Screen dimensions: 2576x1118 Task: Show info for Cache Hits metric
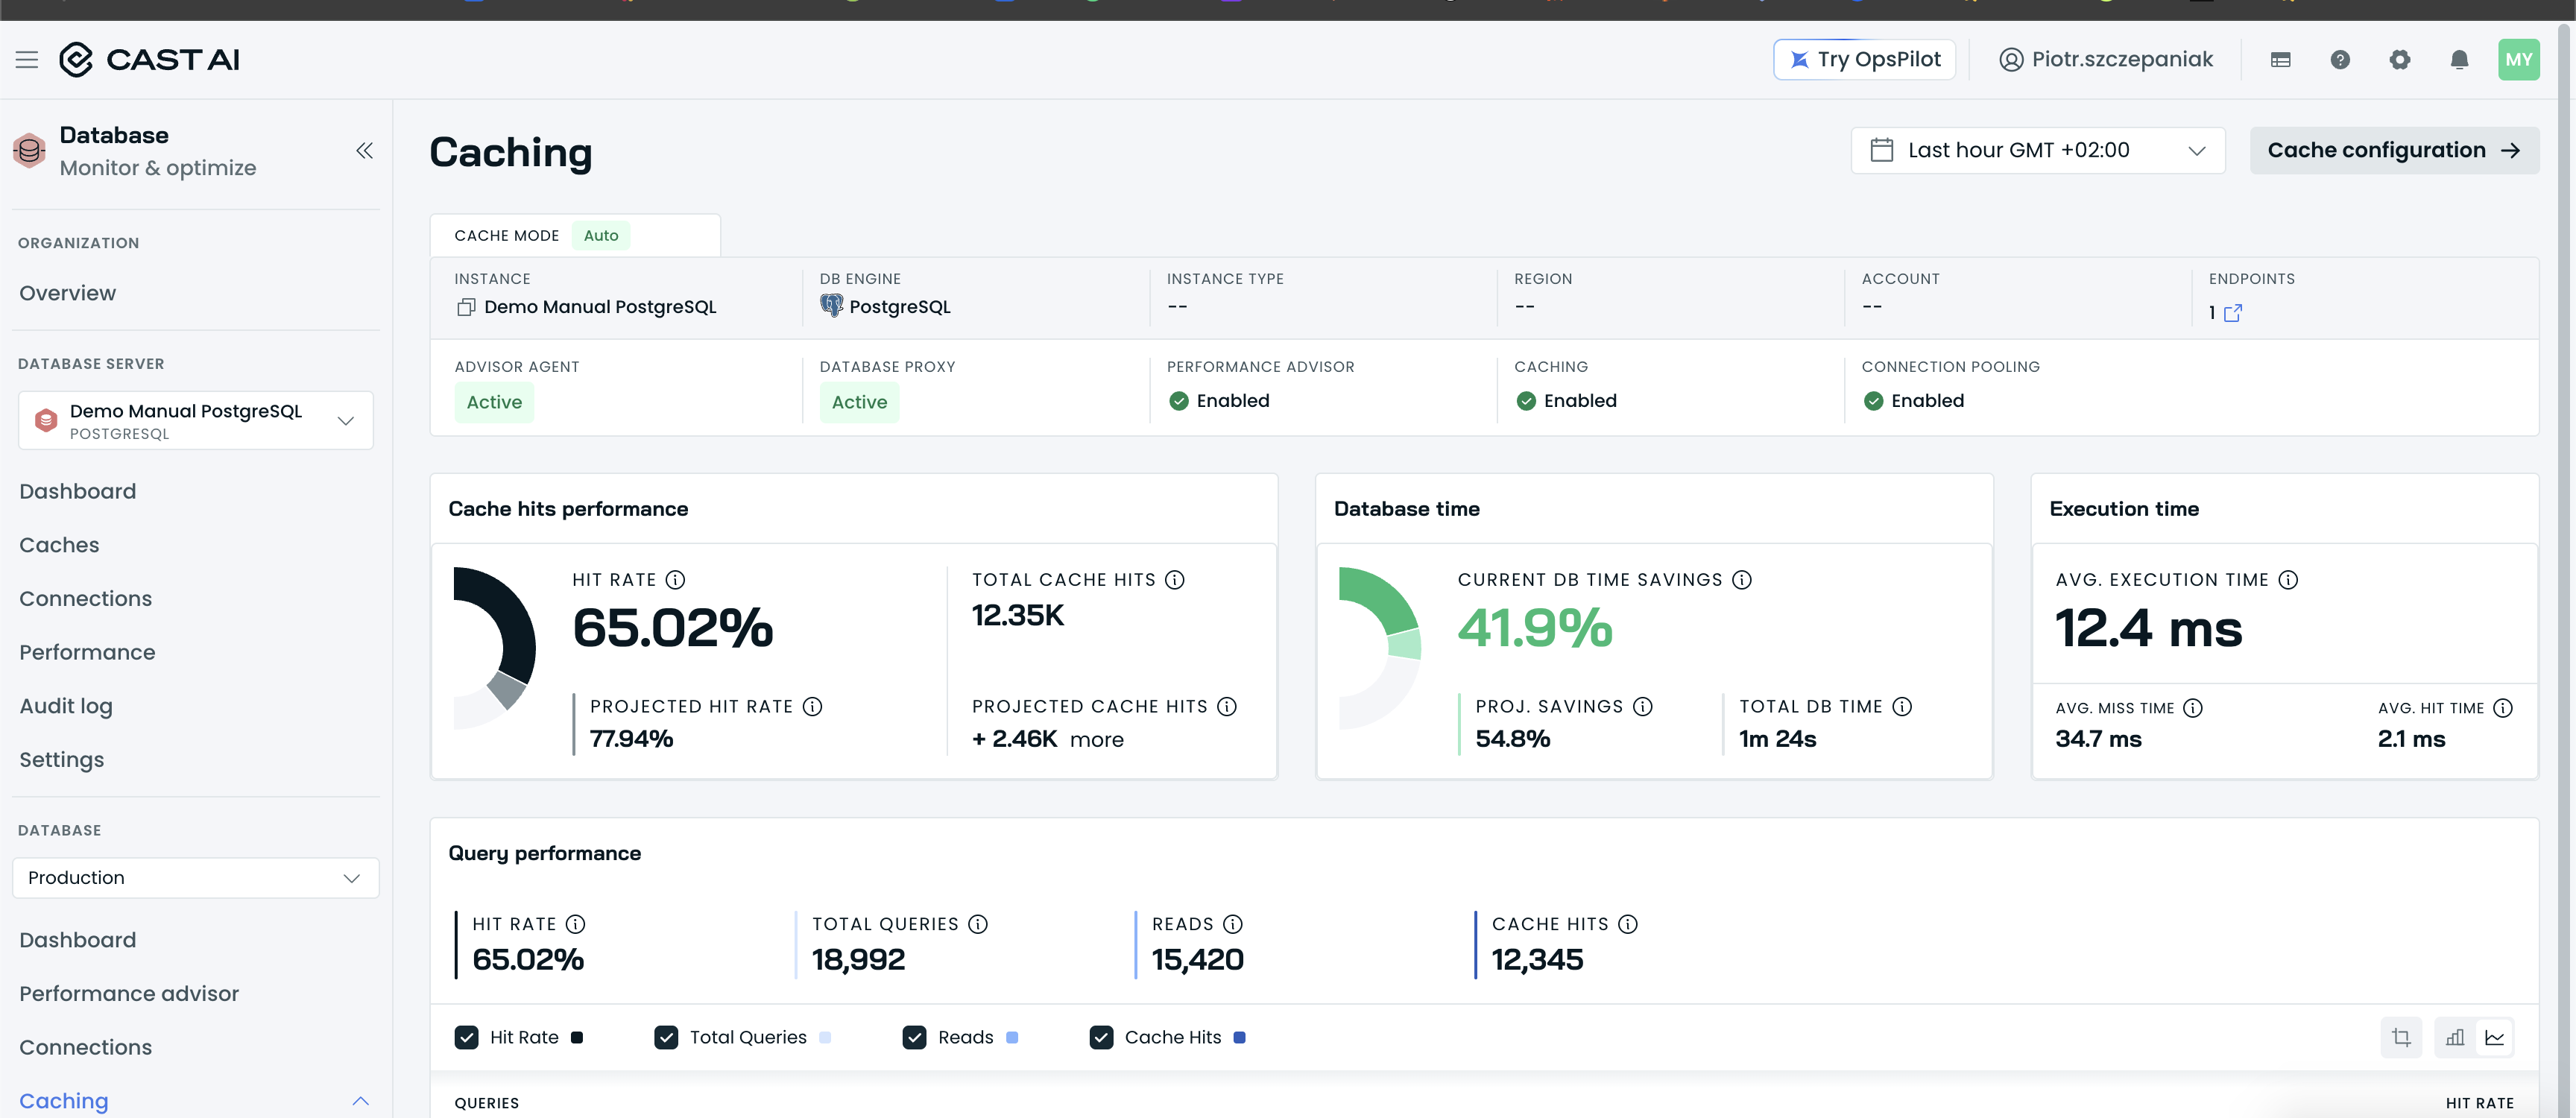(x=1628, y=924)
